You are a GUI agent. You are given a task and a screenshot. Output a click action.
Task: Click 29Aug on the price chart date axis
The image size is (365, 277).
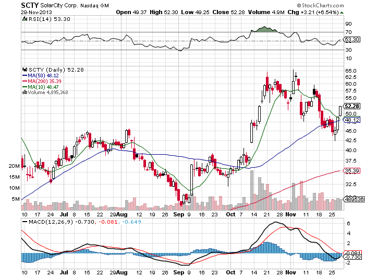pos(118,214)
